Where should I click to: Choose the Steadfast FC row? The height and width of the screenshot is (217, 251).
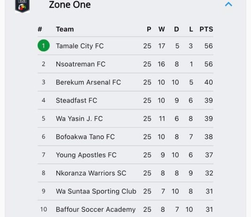[x=125, y=101]
